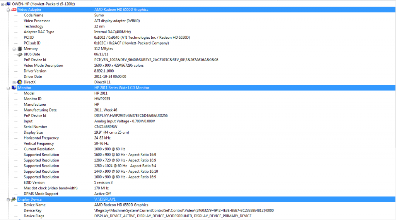Collapse the Video Adapter section
Screen dimensions: 396x220
point(8,10)
